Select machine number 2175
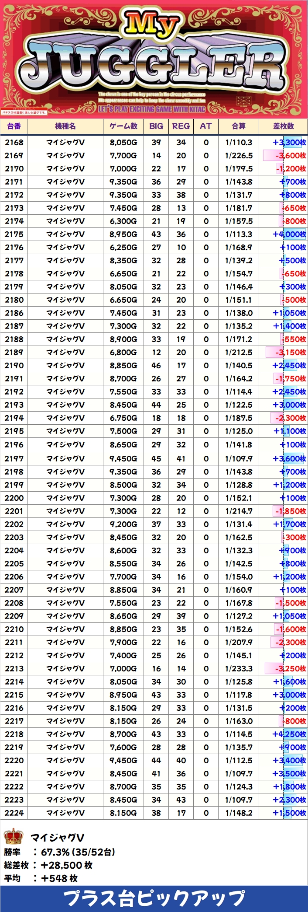 coord(14,234)
